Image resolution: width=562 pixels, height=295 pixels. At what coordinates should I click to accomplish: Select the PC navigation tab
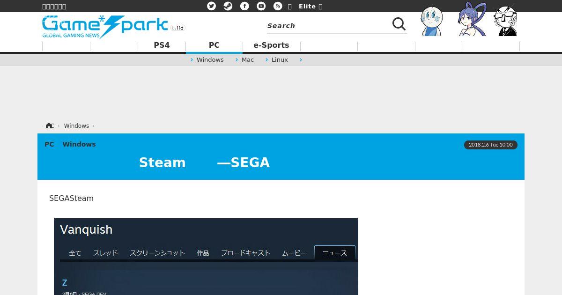pyautogui.click(x=214, y=45)
